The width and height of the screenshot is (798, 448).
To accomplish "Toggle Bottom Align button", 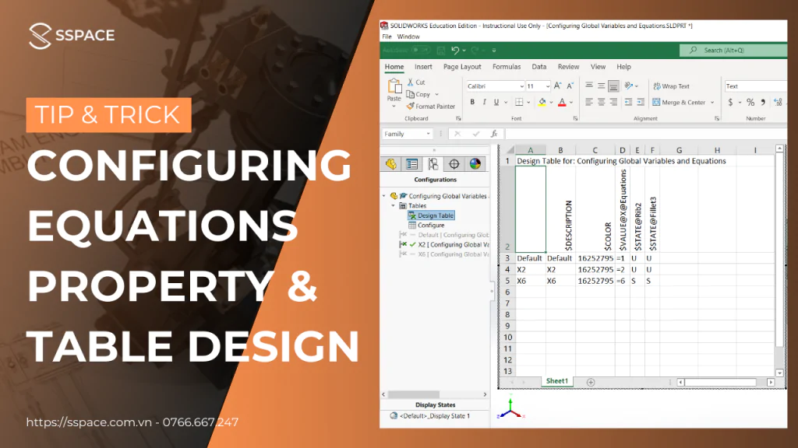I will (614, 86).
